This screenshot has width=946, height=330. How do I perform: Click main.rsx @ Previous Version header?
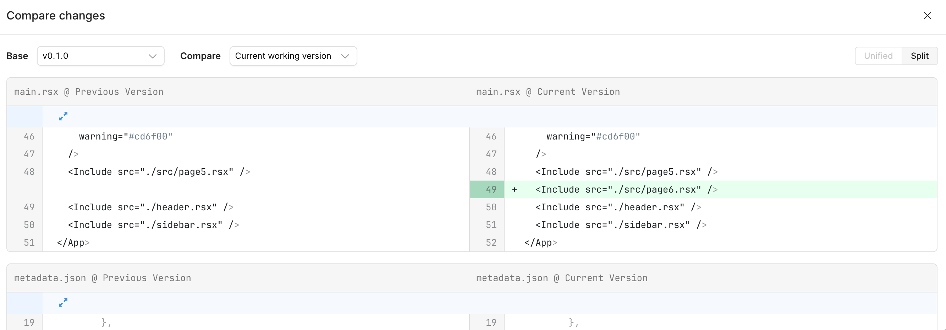click(x=88, y=92)
